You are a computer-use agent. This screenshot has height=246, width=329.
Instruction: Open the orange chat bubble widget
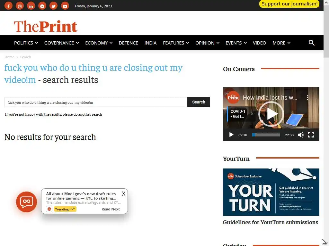tap(26, 202)
